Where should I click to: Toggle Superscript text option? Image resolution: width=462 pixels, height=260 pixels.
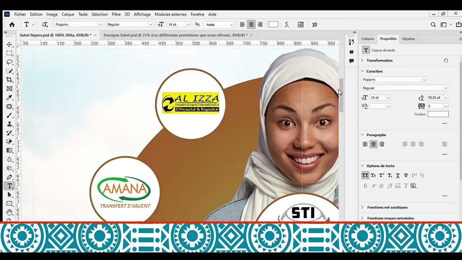(382, 175)
